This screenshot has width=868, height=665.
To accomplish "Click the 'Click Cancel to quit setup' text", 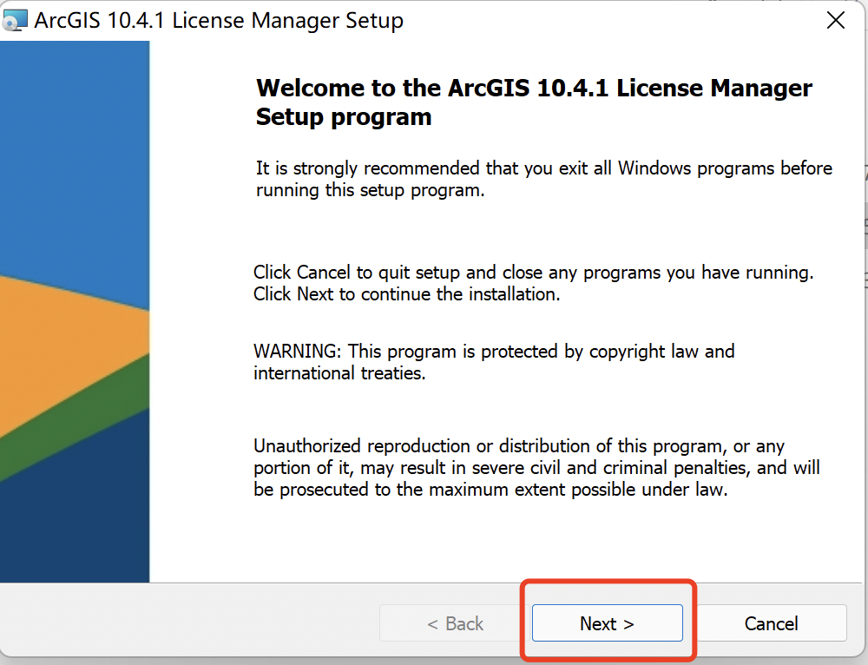I will click(533, 283).
